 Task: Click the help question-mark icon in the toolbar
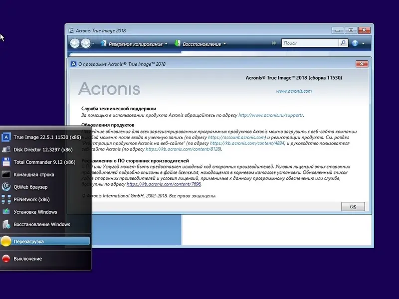[x=354, y=43]
